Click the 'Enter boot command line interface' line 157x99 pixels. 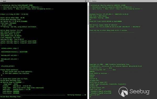[x=16, y=73]
